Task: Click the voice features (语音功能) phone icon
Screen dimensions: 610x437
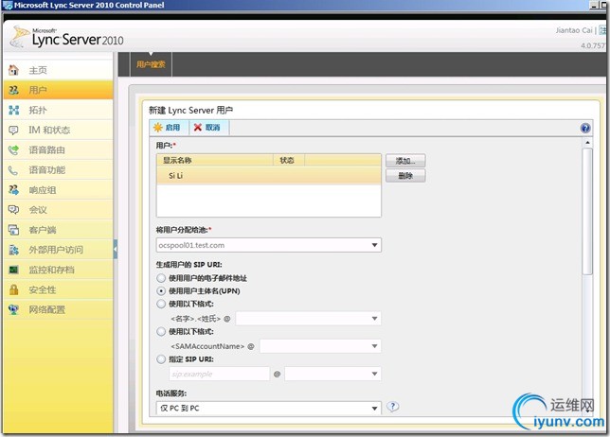Action: [13, 170]
